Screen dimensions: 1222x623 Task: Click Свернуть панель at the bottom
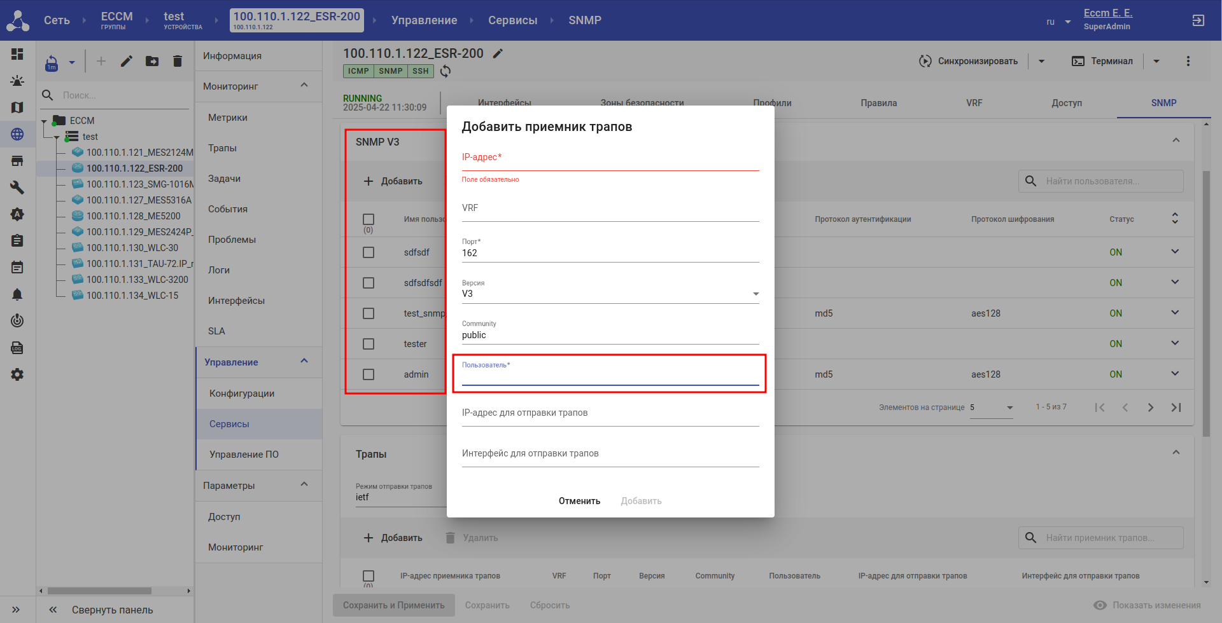(101, 610)
